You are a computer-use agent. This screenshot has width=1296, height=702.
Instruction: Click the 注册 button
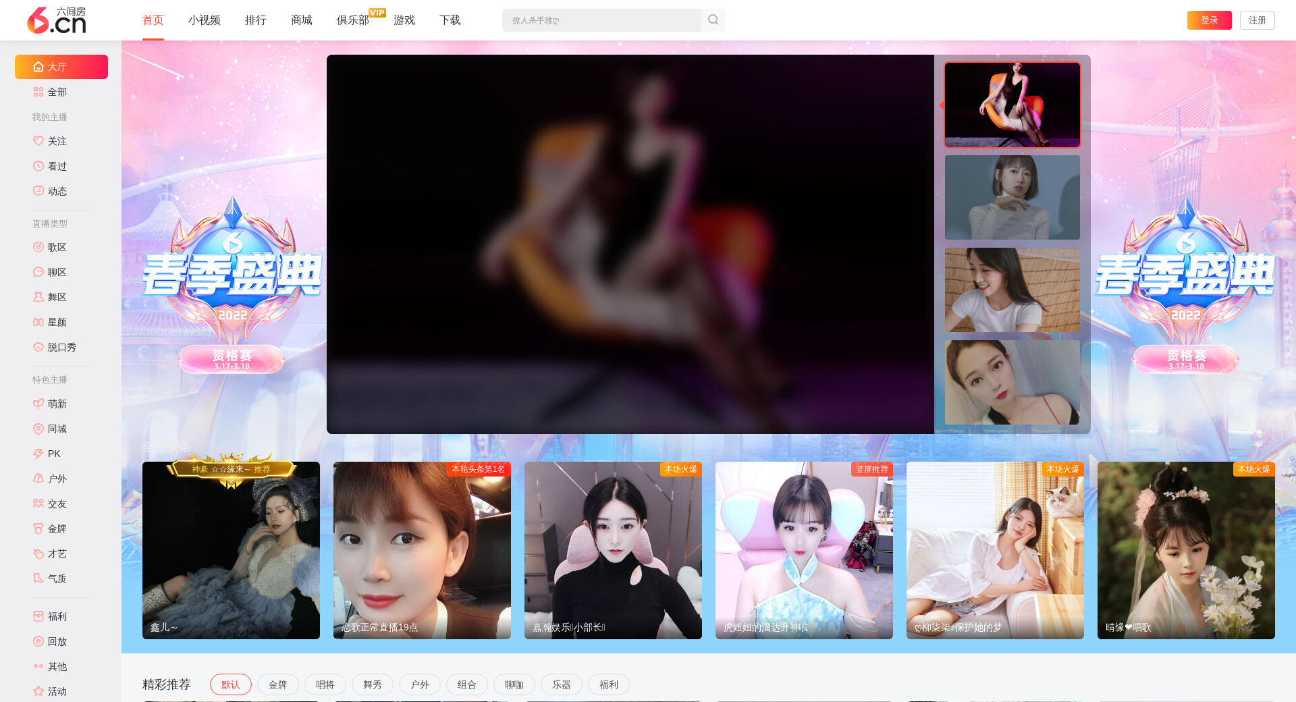(1257, 20)
